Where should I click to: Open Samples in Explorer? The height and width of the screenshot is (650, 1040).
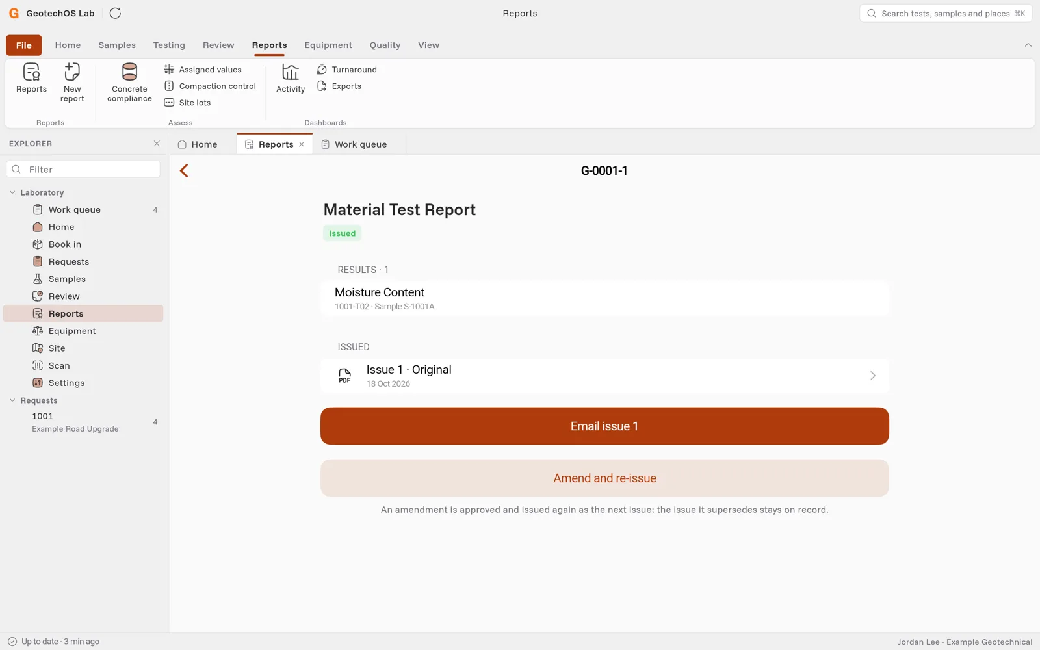(x=83, y=279)
